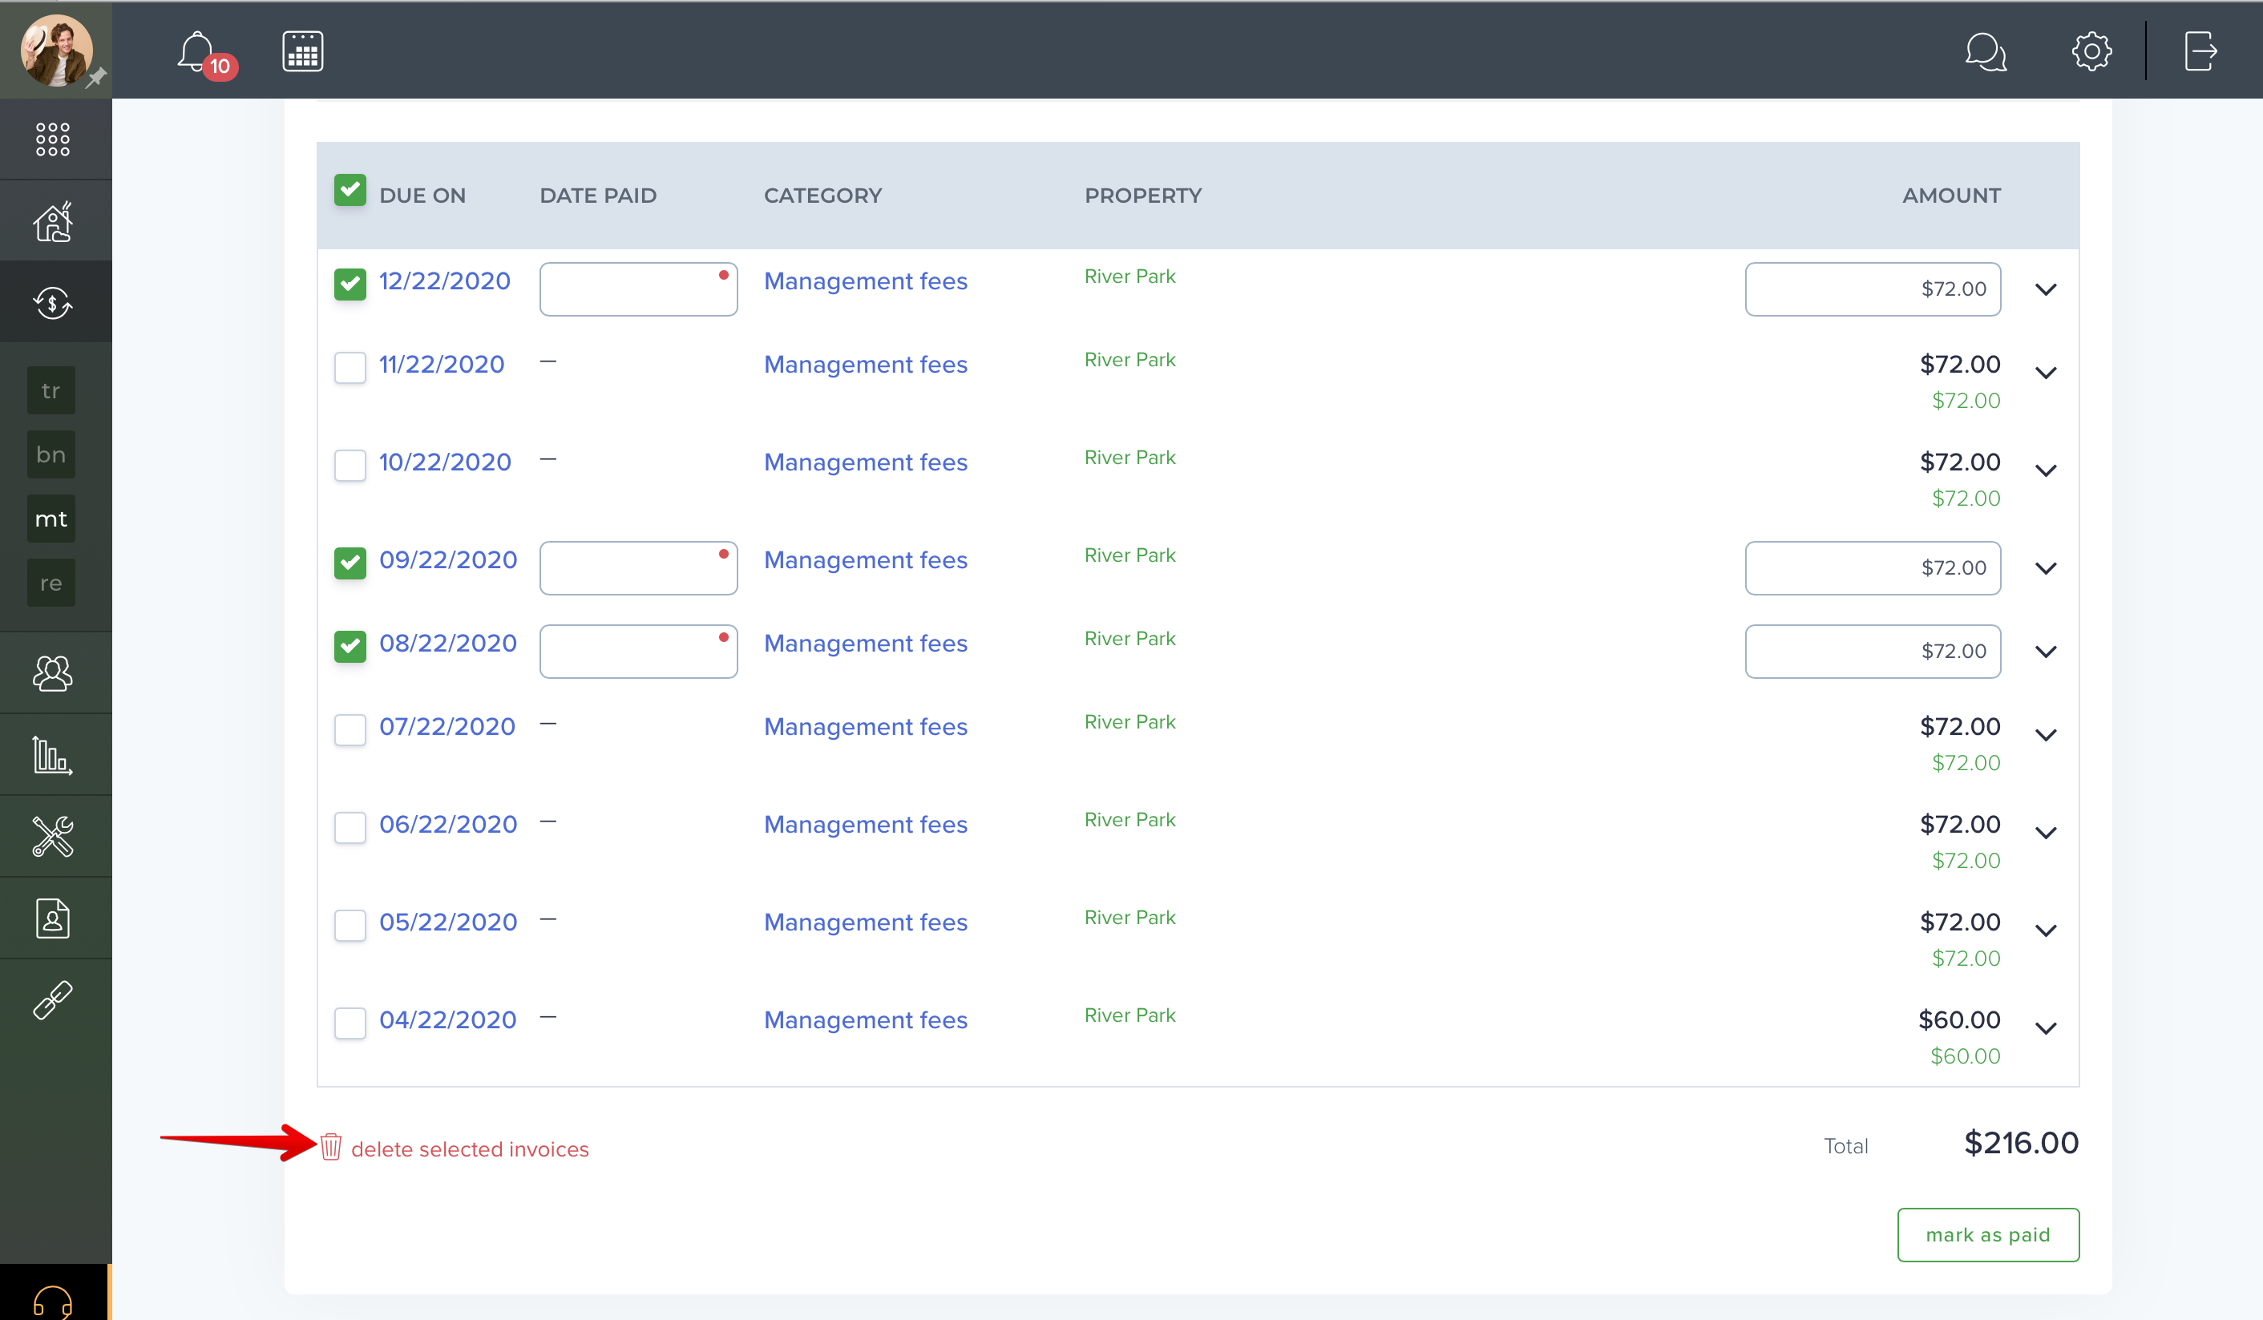Screen dimensions: 2263x1320
Task: Open the accounting dollar sidebar icon
Action: (x=53, y=303)
